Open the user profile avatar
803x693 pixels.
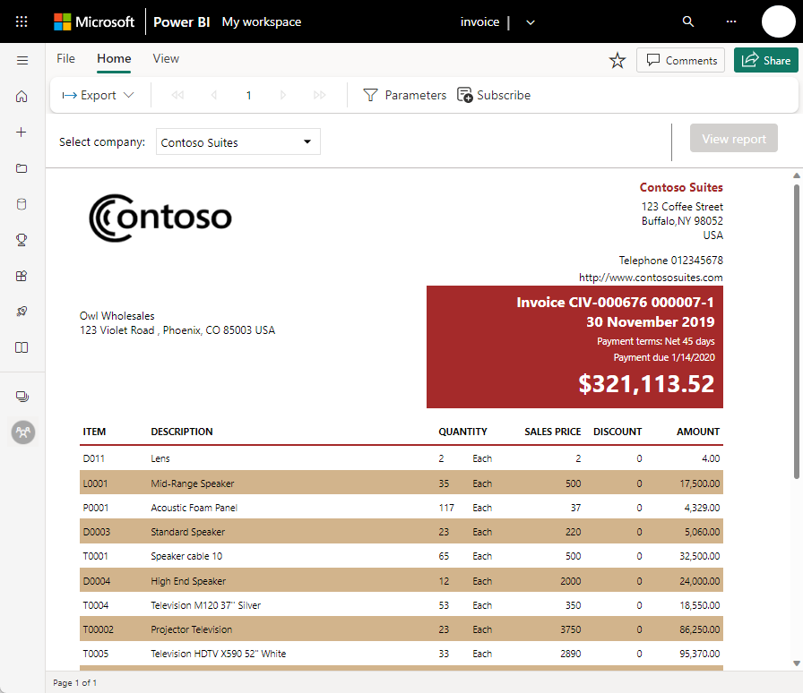[x=779, y=21]
